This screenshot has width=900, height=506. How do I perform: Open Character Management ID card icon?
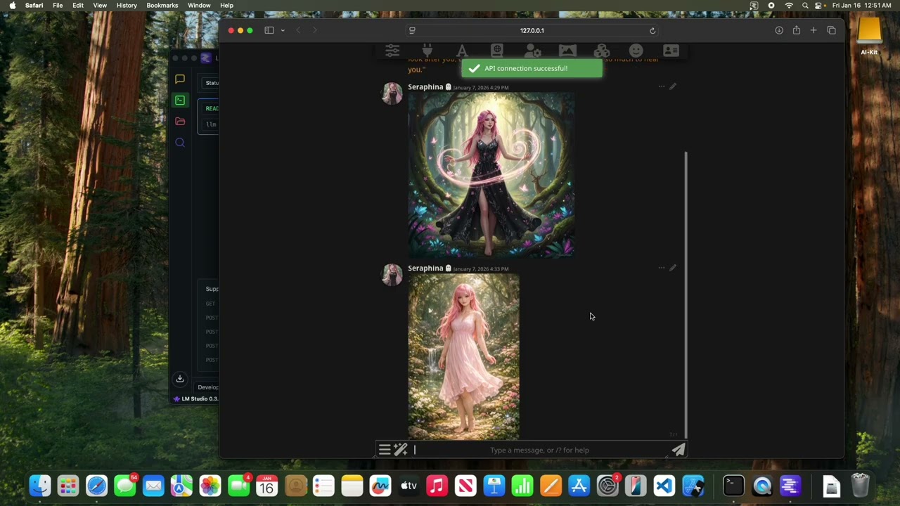tap(671, 51)
